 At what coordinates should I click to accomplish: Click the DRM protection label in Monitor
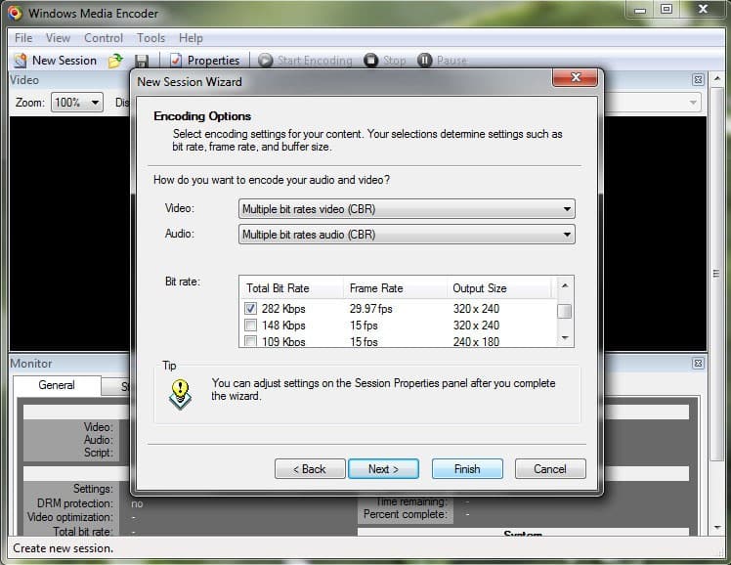75,503
